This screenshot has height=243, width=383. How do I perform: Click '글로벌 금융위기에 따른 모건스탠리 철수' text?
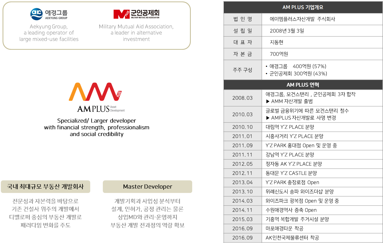tap(307, 111)
